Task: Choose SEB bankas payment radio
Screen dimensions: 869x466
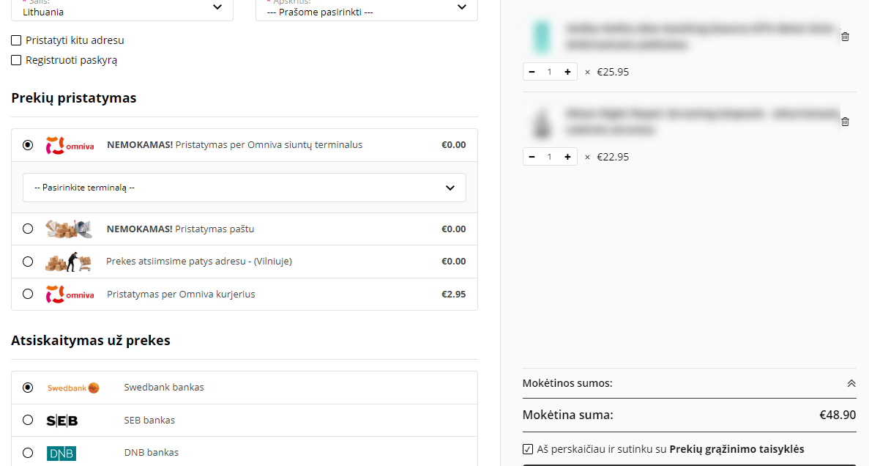Action: click(28, 420)
